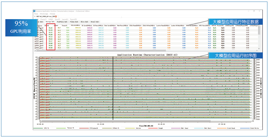Click IB Send value in g0001_gpu4 row

coord(89,36)
